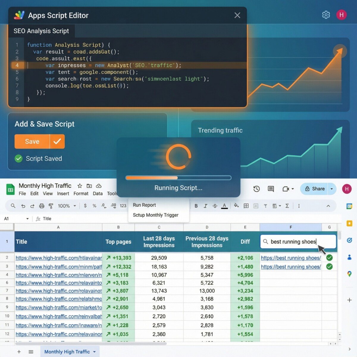Expand the Share button dropdown arrow
Viewport: 357px width, 357px height.
(x=332, y=189)
